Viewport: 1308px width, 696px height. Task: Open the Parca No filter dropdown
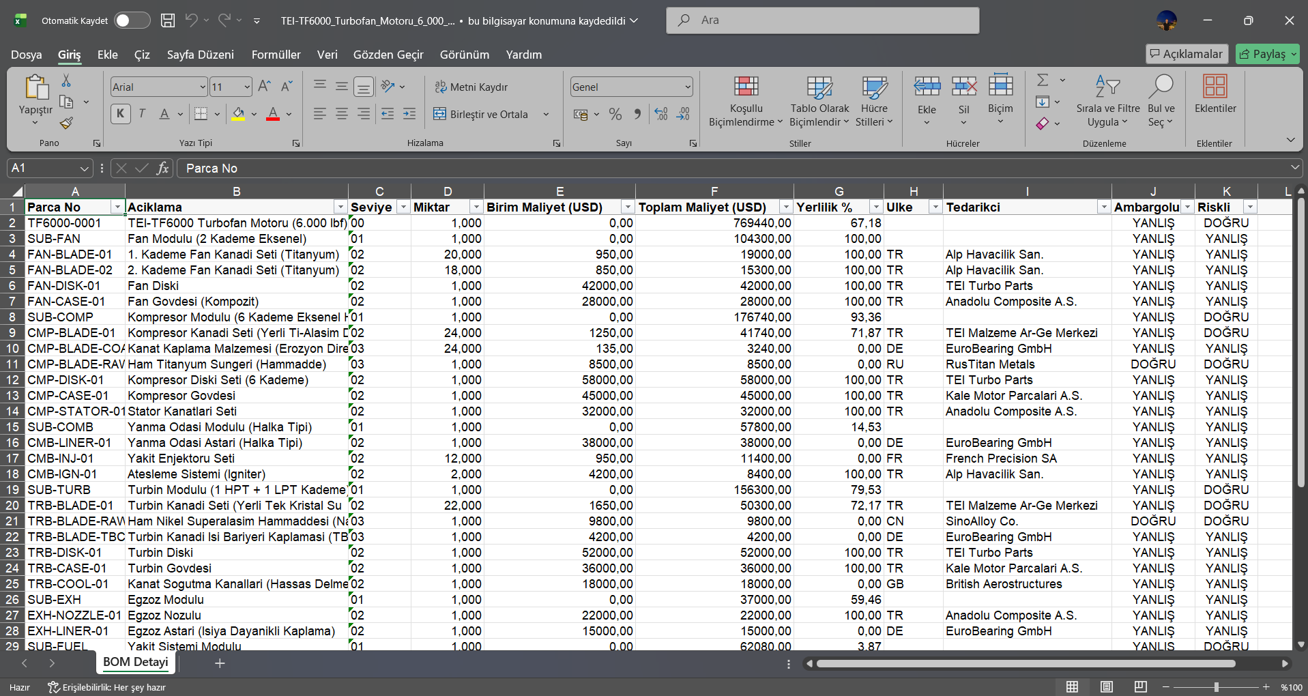tap(117, 207)
